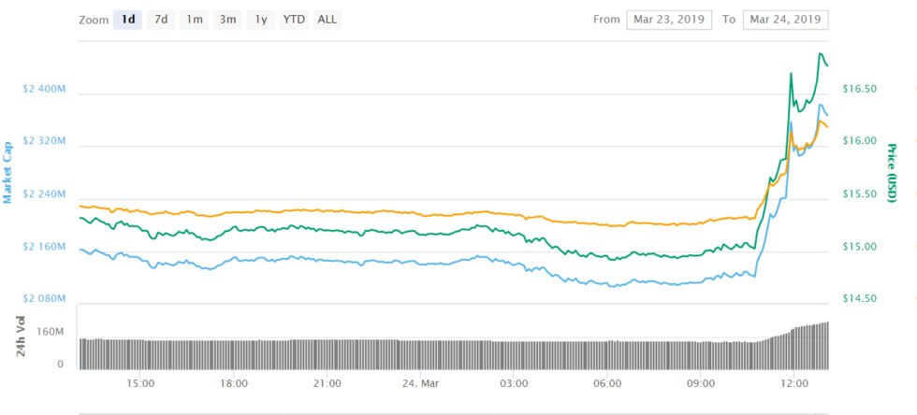Click the $15.00 price axis label
Viewport: 917px width, 415px height.
pos(859,247)
